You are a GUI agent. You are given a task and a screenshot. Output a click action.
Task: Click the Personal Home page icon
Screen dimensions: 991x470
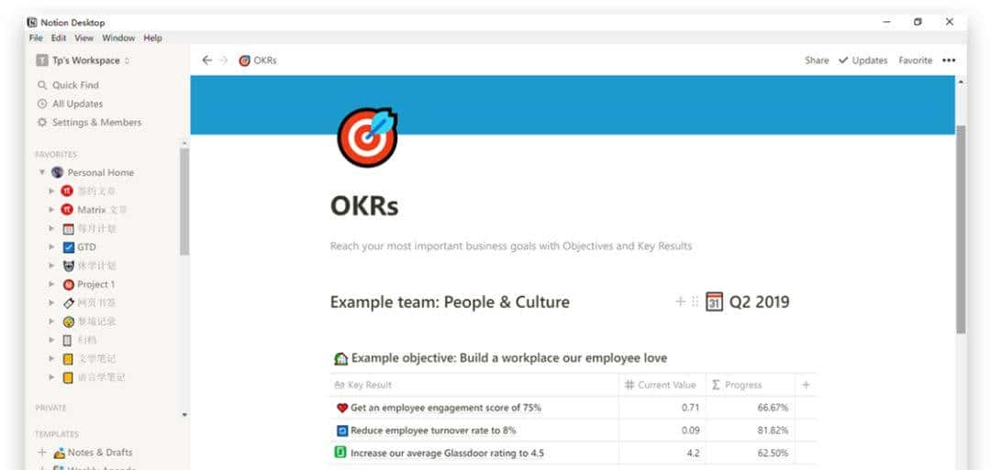click(58, 172)
